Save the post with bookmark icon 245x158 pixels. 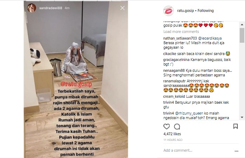point(236,126)
